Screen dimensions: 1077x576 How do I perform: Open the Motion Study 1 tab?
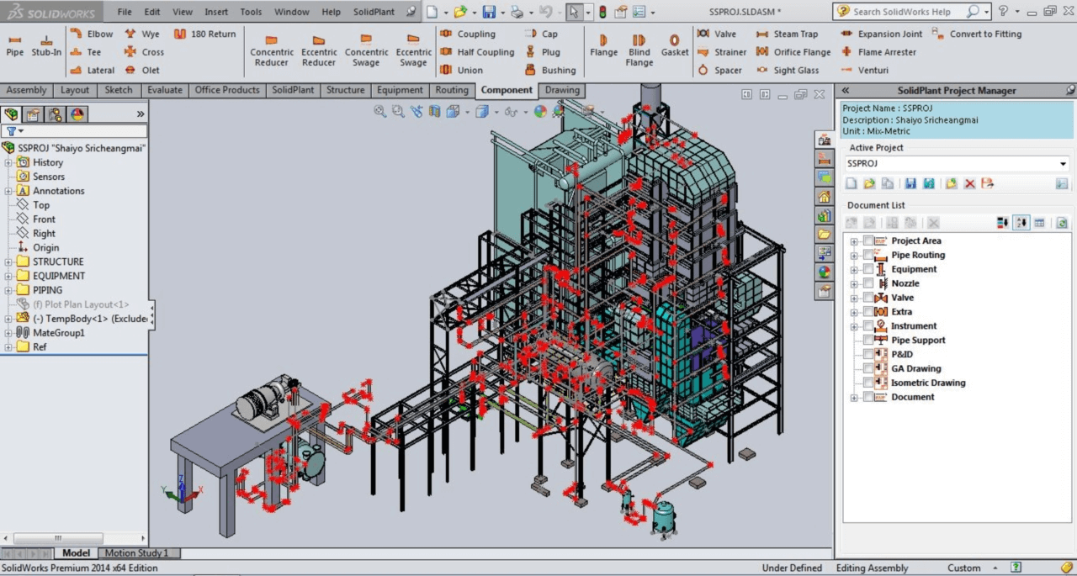[x=136, y=553]
